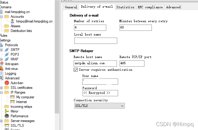Click the Protocols icon
This screenshot has height=130, width=198.
pos(1,45)
